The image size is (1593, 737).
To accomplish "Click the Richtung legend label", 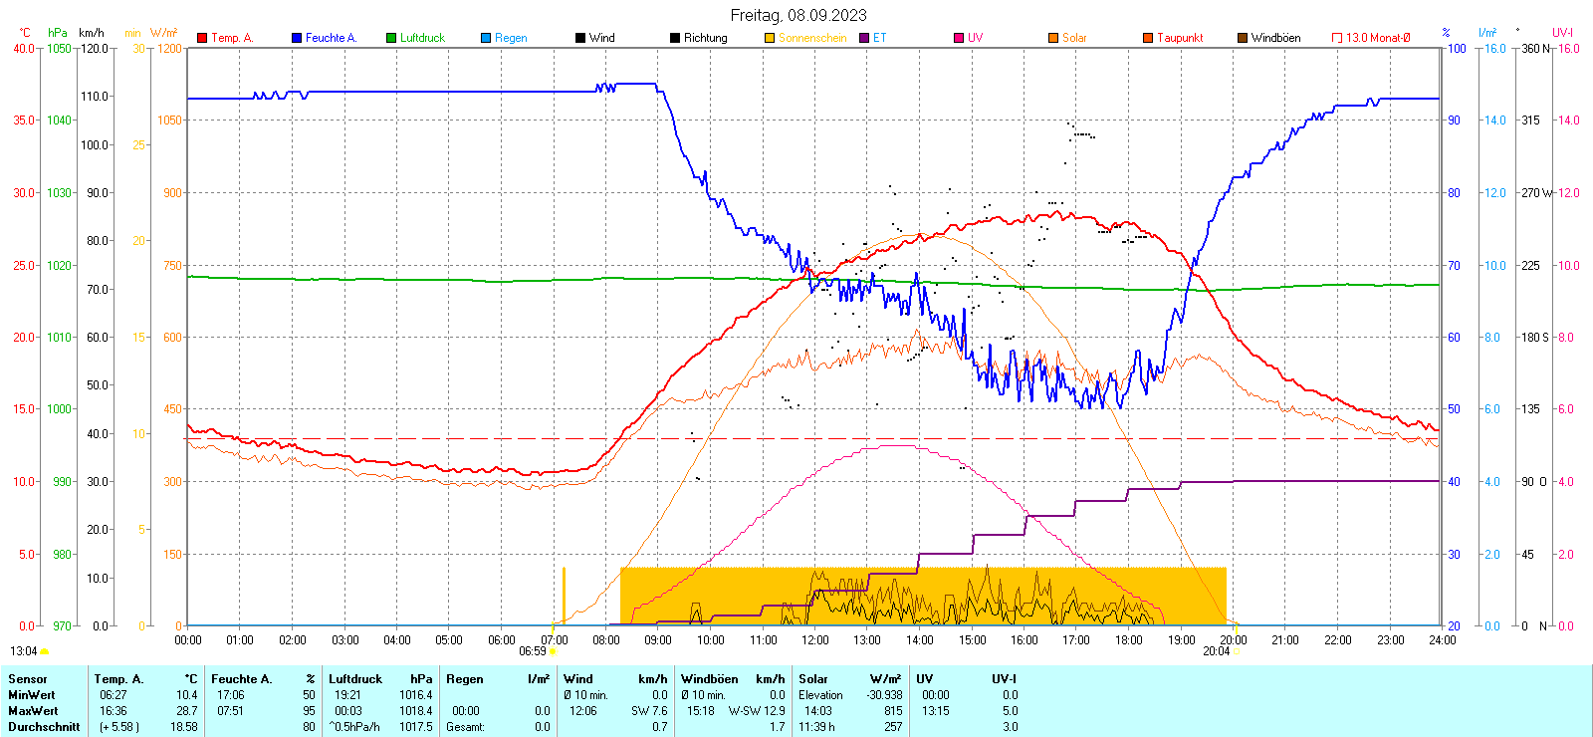I will (705, 38).
